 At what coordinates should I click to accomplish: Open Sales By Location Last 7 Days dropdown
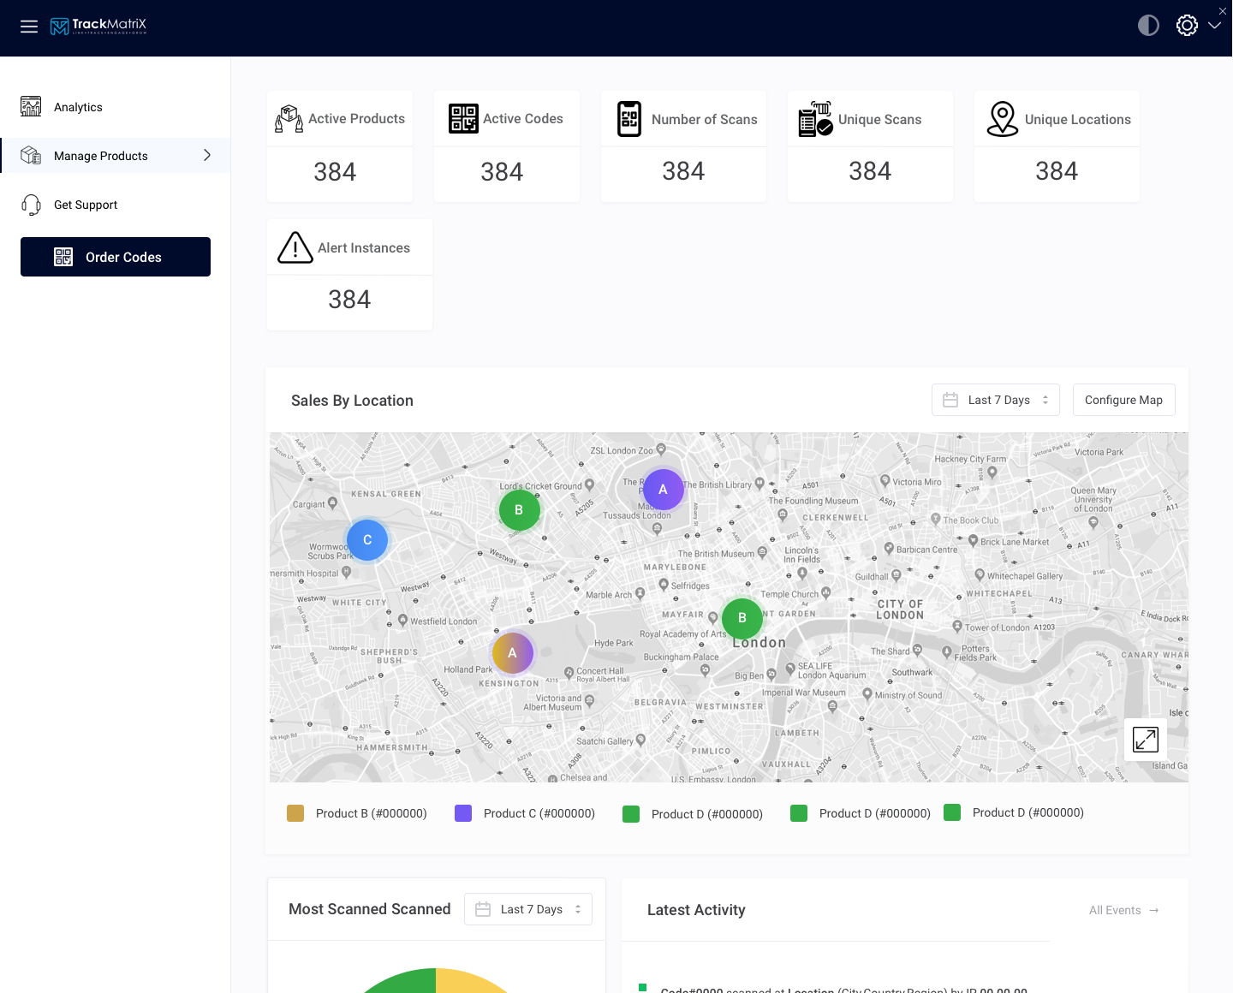click(996, 400)
